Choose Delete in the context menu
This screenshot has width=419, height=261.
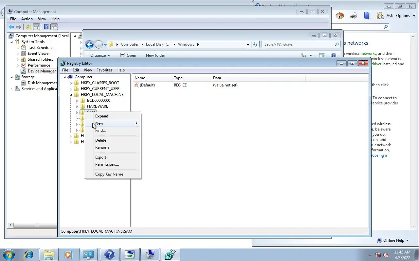point(113,140)
